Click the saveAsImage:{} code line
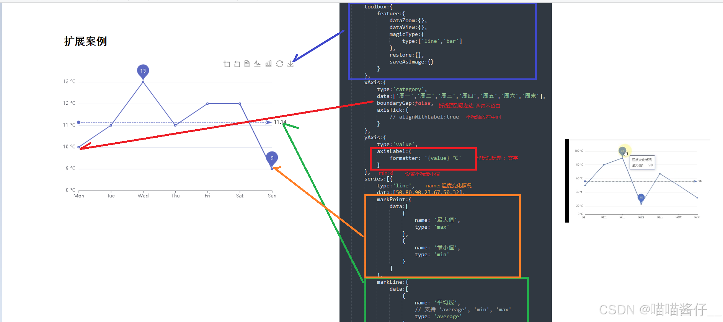This screenshot has width=723, height=322. pyautogui.click(x=411, y=62)
